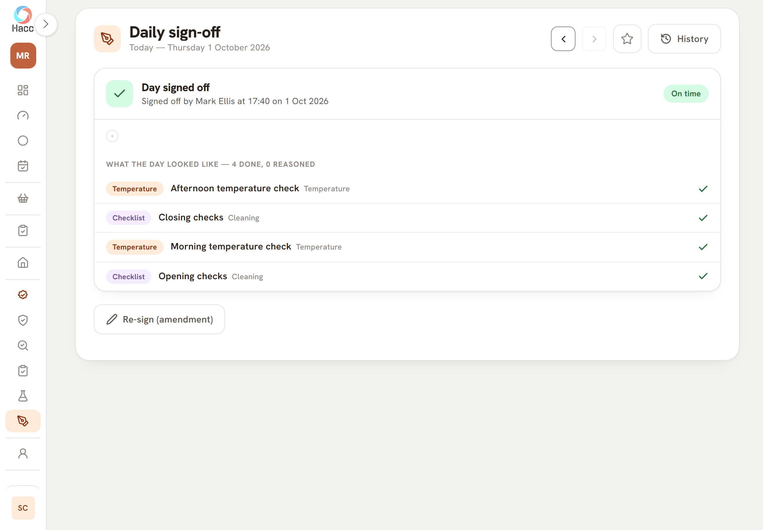Open Afternoon temperature check row
This screenshot has height=530, width=763.
point(407,189)
